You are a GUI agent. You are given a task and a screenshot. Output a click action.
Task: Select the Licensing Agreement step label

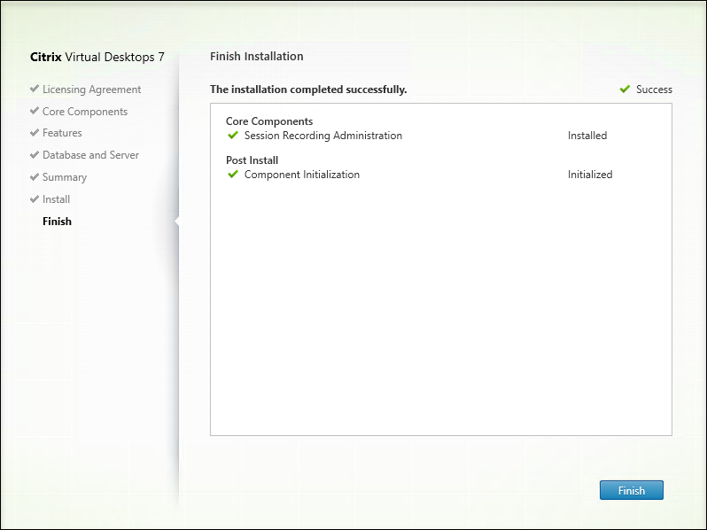pyautogui.click(x=91, y=90)
